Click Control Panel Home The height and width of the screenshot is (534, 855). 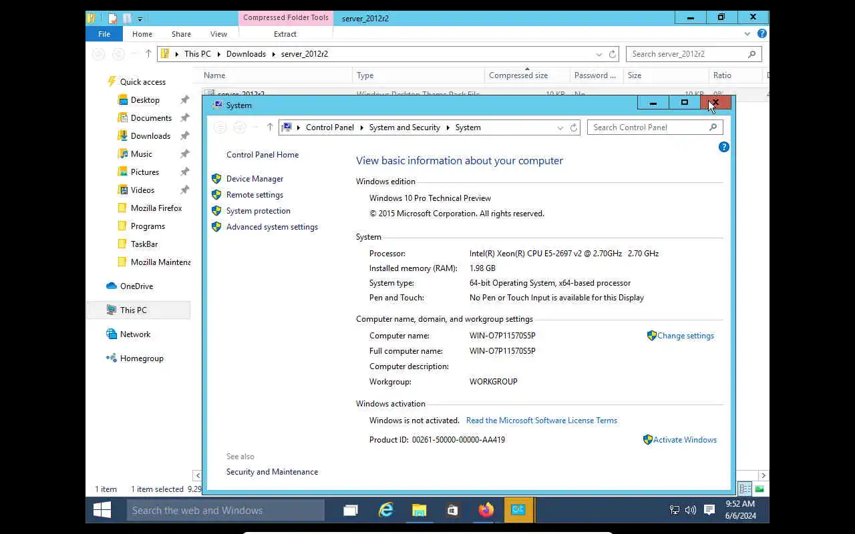(263, 155)
